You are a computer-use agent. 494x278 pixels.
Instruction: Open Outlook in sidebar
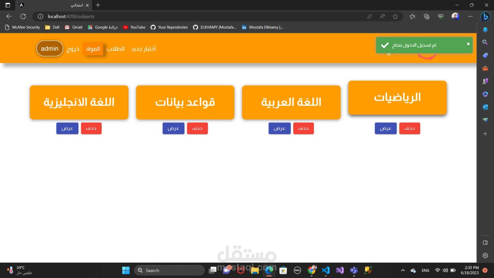[485, 107]
